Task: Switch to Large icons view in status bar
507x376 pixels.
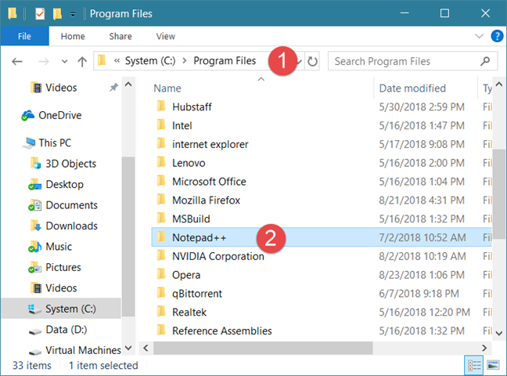Action: tap(494, 365)
